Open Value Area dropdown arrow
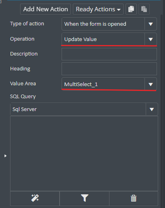 point(151,84)
